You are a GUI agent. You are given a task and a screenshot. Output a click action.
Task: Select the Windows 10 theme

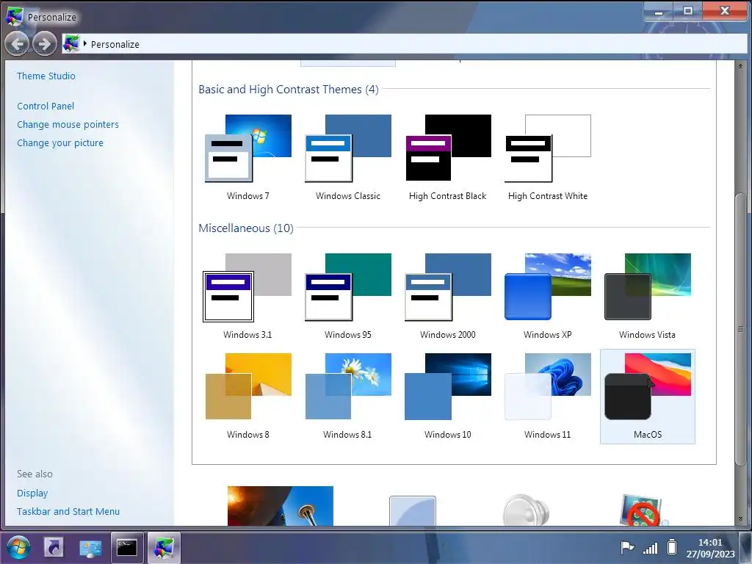pyautogui.click(x=447, y=396)
